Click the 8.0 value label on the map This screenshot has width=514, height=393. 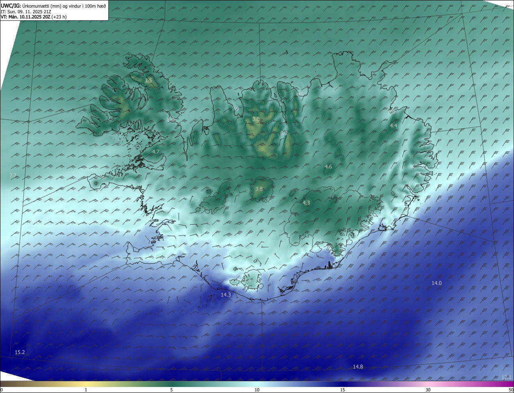click(171, 120)
